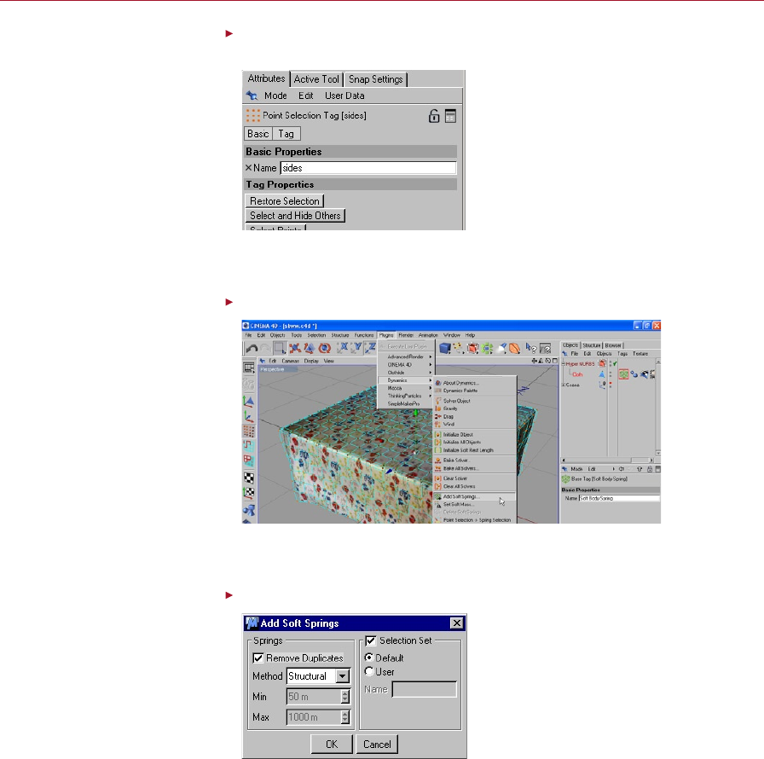Select the points mode icon in left palette
This screenshot has width=764, height=759.
[x=249, y=432]
